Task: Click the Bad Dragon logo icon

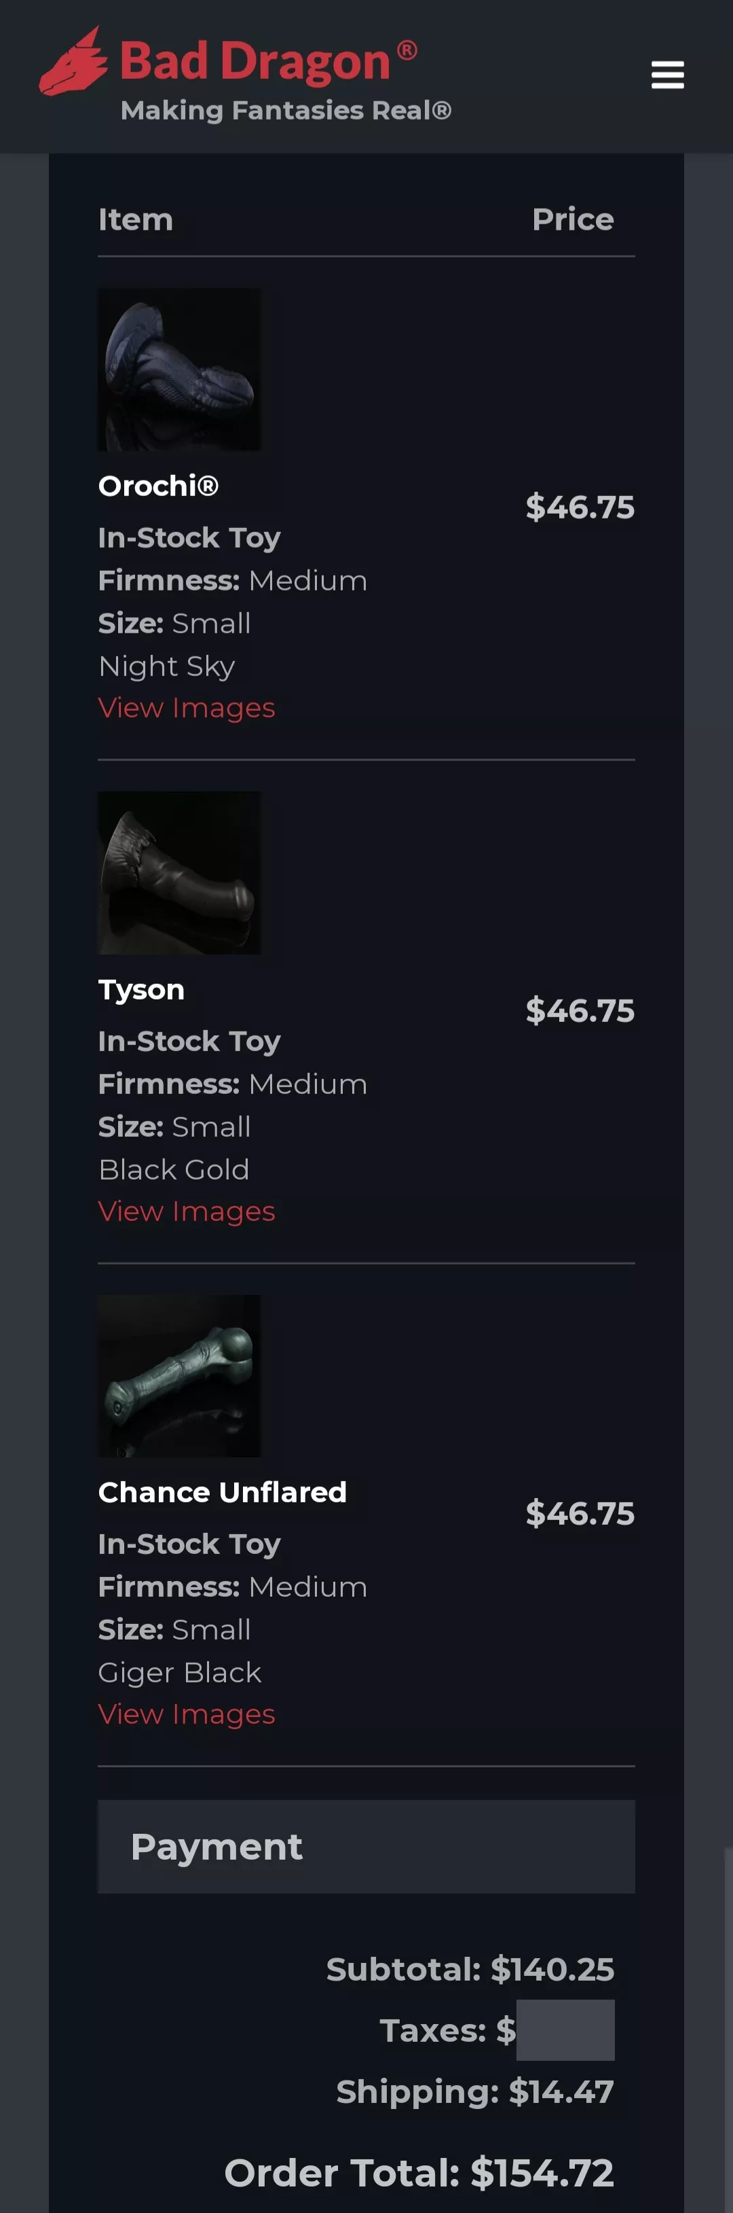Action: pyautogui.click(x=73, y=62)
